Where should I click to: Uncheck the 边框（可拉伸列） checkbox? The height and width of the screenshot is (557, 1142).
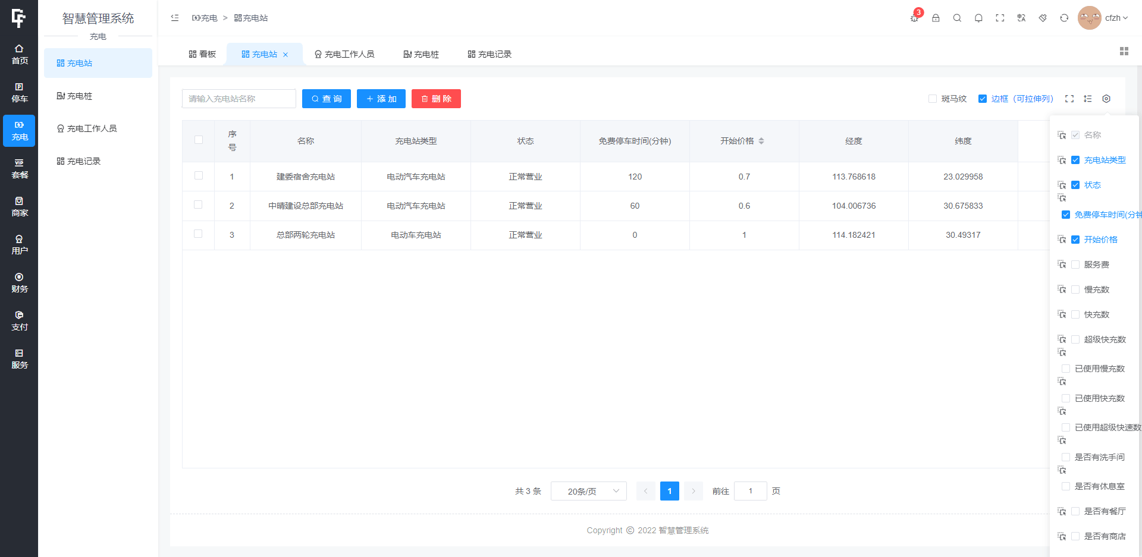tap(983, 99)
